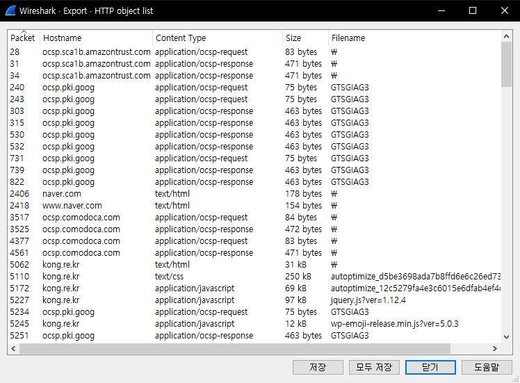Select packet 243 row
This screenshot has width=520, height=383.
[x=254, y=99]
